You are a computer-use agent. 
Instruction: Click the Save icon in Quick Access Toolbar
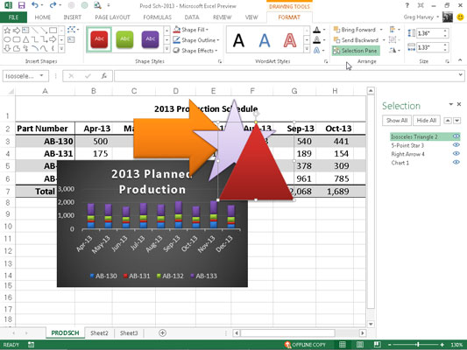coord(21,5)
